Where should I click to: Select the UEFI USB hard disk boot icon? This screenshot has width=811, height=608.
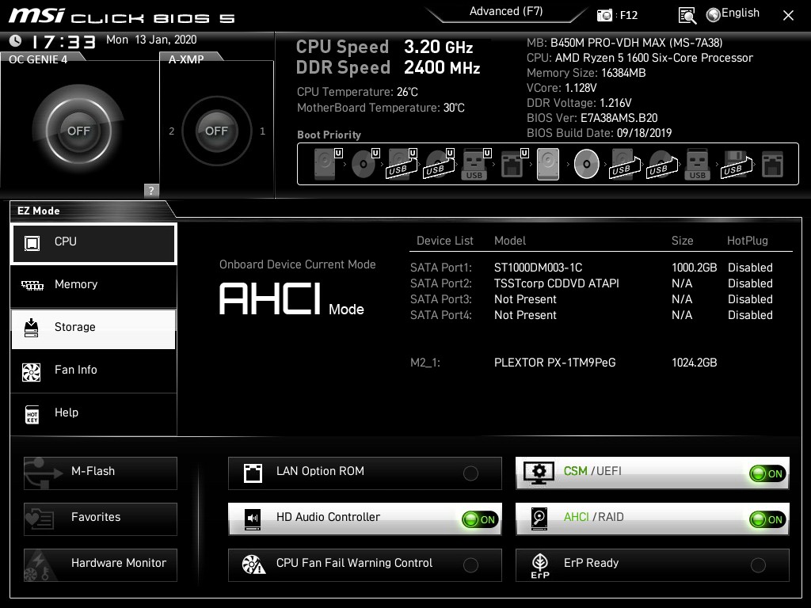tap(402, 164)
